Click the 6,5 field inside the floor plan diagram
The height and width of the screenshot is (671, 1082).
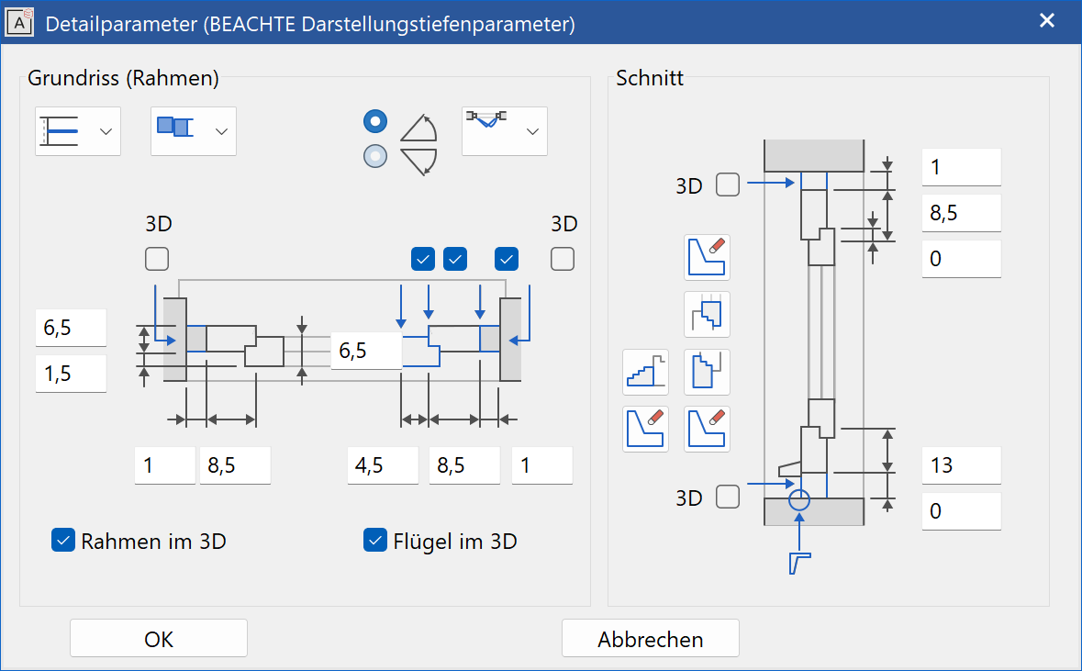click(x=366, y=351)
